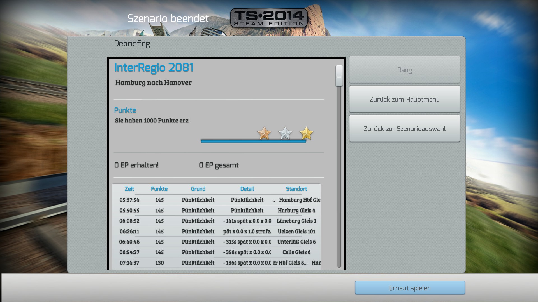This screenshot has height=302, width=538.
Task: Return via Zurück zum Hauptmenu
Action: tap(404, 99)
